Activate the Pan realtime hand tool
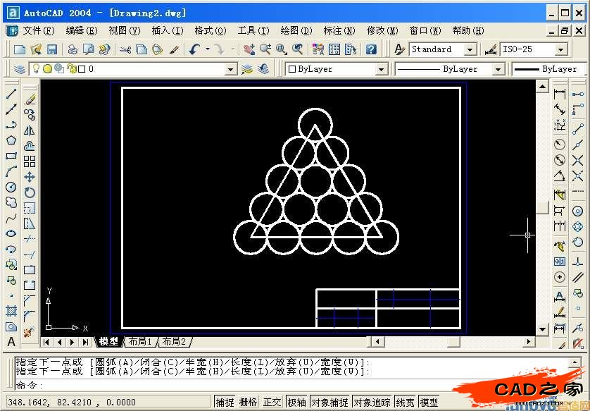The height and width of the screenshot is (411, 590). (249, 49)
